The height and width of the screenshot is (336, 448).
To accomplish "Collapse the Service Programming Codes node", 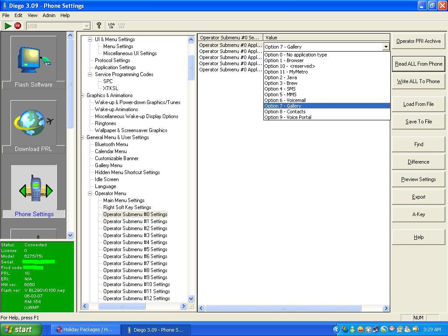I will [x=90, y=74].
